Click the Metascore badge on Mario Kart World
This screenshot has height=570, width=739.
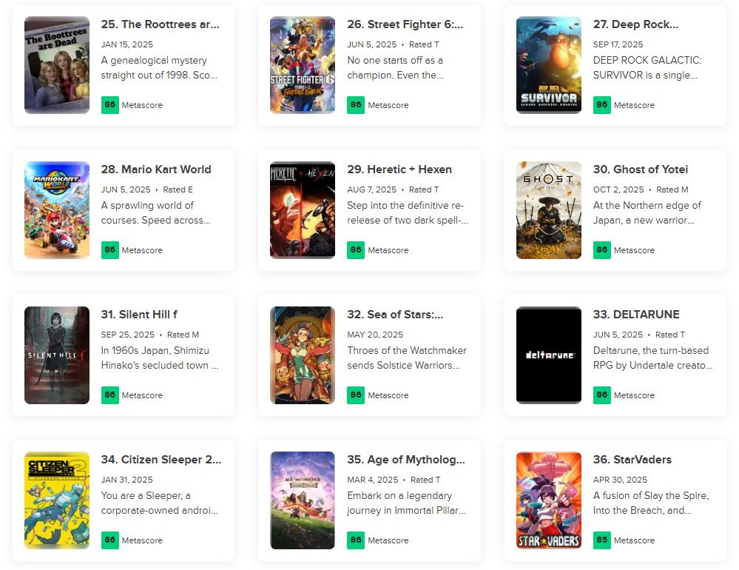pyautogui.click(x=109, y=250)
